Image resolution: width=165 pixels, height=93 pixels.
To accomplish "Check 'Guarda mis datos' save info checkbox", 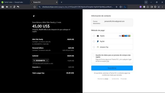I will click(93, 55).
